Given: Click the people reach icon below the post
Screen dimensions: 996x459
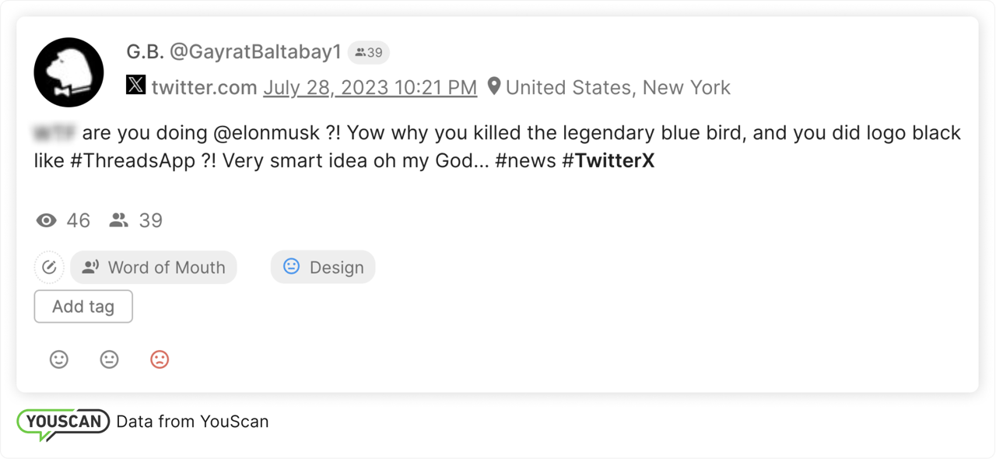Looking at the screenshot, I should 118,221.
